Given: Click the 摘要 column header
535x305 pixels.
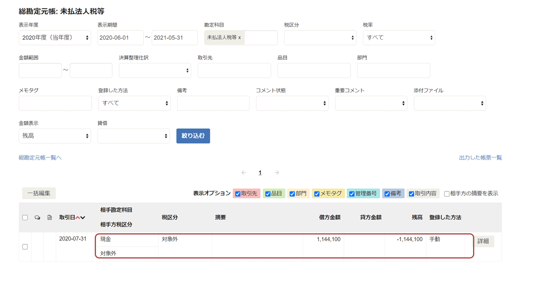Looking at the screenshot, I should pyautogui.click(x=220, y=217).
